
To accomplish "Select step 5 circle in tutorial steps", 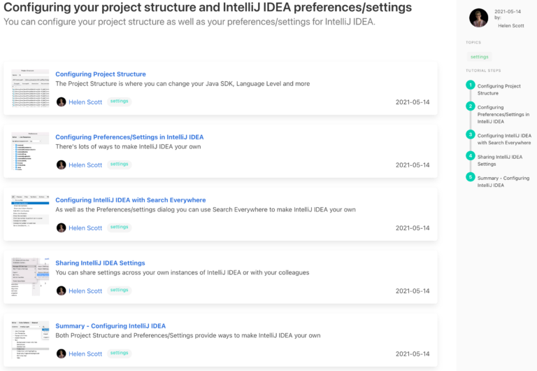I will point(471,177).
